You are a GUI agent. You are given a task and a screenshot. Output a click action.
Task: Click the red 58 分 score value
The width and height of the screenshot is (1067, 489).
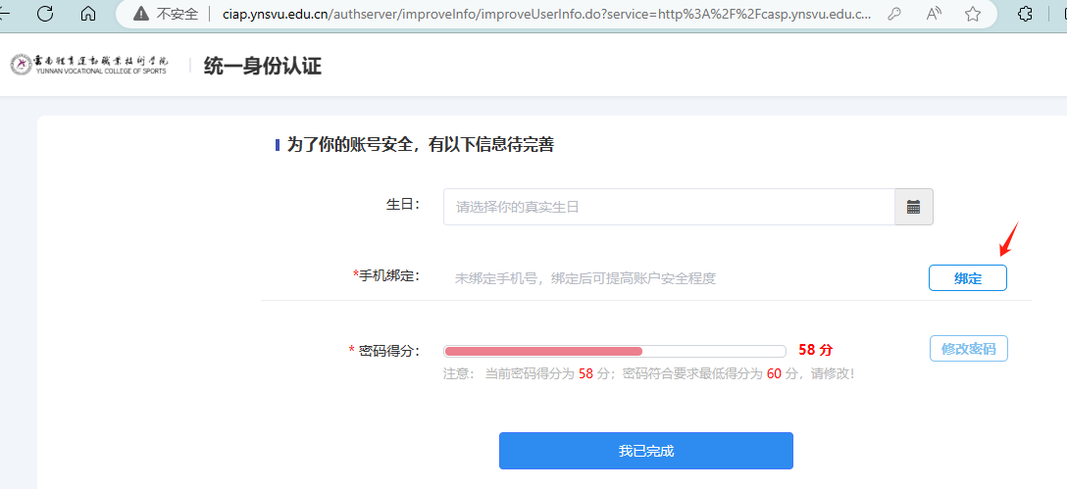[x=815, y=350]
